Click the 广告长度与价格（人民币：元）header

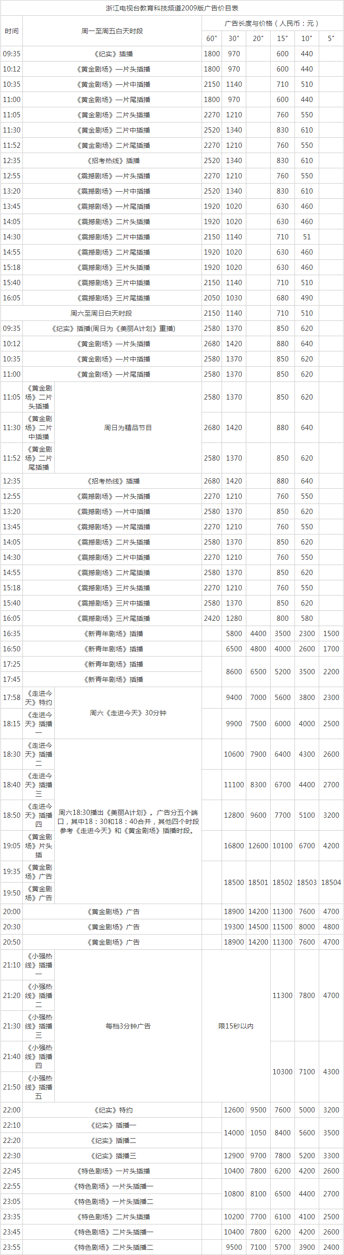(x=273, y=23)
